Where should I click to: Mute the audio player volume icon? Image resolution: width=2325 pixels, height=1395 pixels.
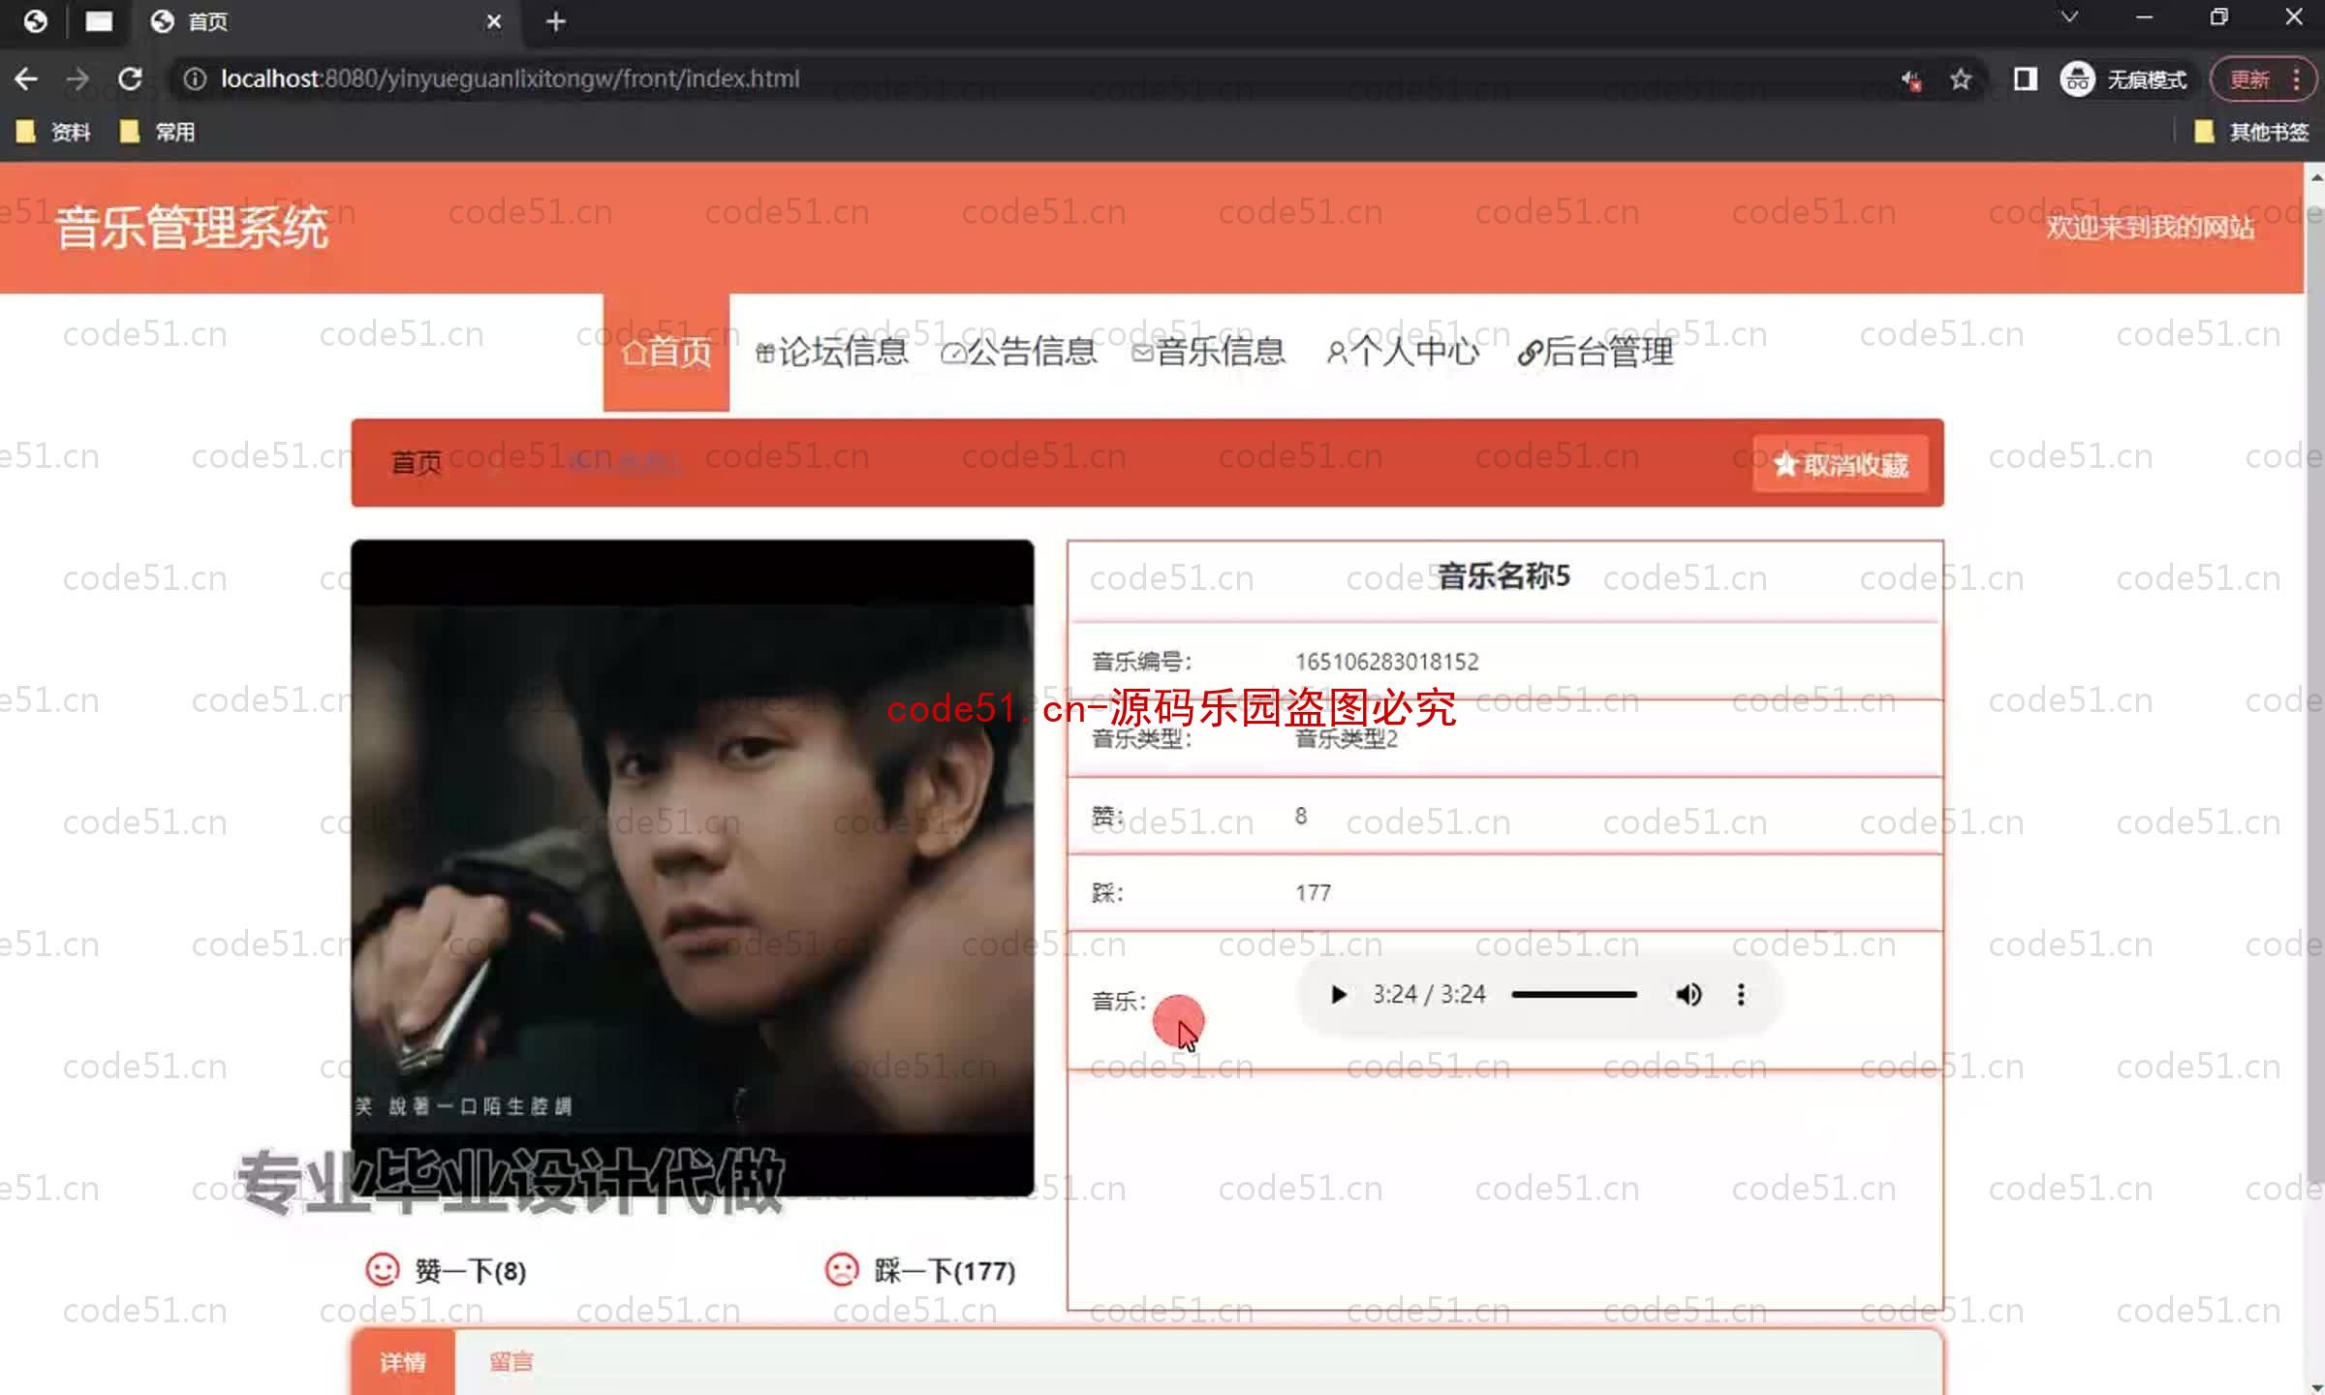point(1689,994)
